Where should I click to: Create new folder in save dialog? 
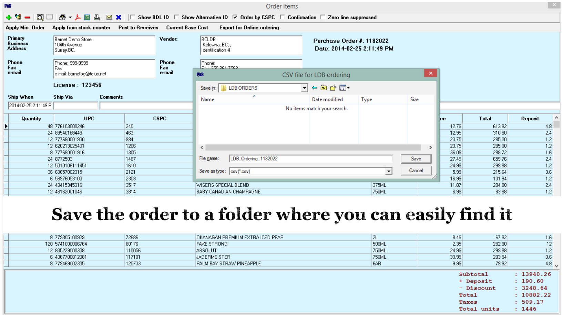point(333,88)
